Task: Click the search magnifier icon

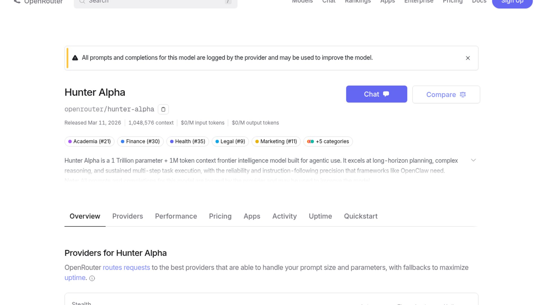Action: click(82, 1)
